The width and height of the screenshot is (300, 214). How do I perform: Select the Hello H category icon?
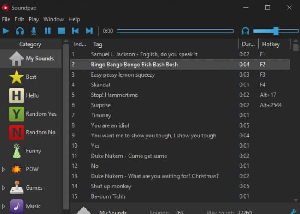click(16, 95)
